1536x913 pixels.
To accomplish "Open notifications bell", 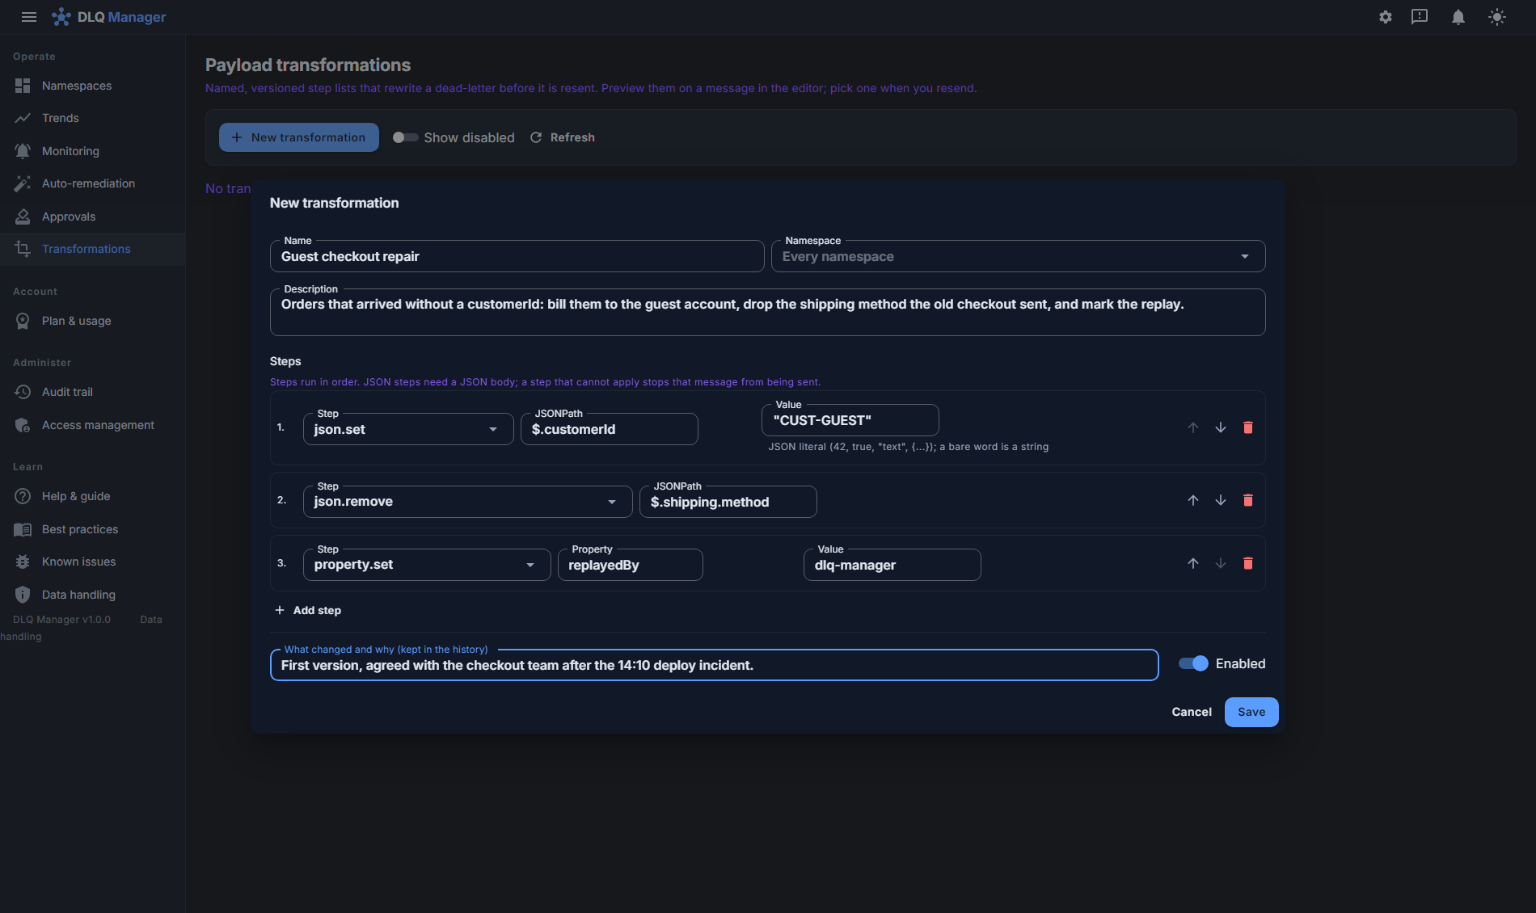I will tap(1458, 17).
